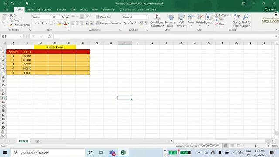Open the Format cells menu
279x157 pixels.
point(208,20)
